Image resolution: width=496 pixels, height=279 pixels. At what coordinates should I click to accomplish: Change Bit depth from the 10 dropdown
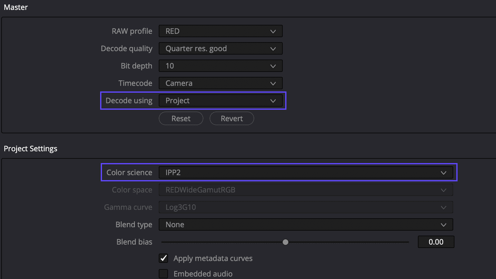(x=220, y=66)
